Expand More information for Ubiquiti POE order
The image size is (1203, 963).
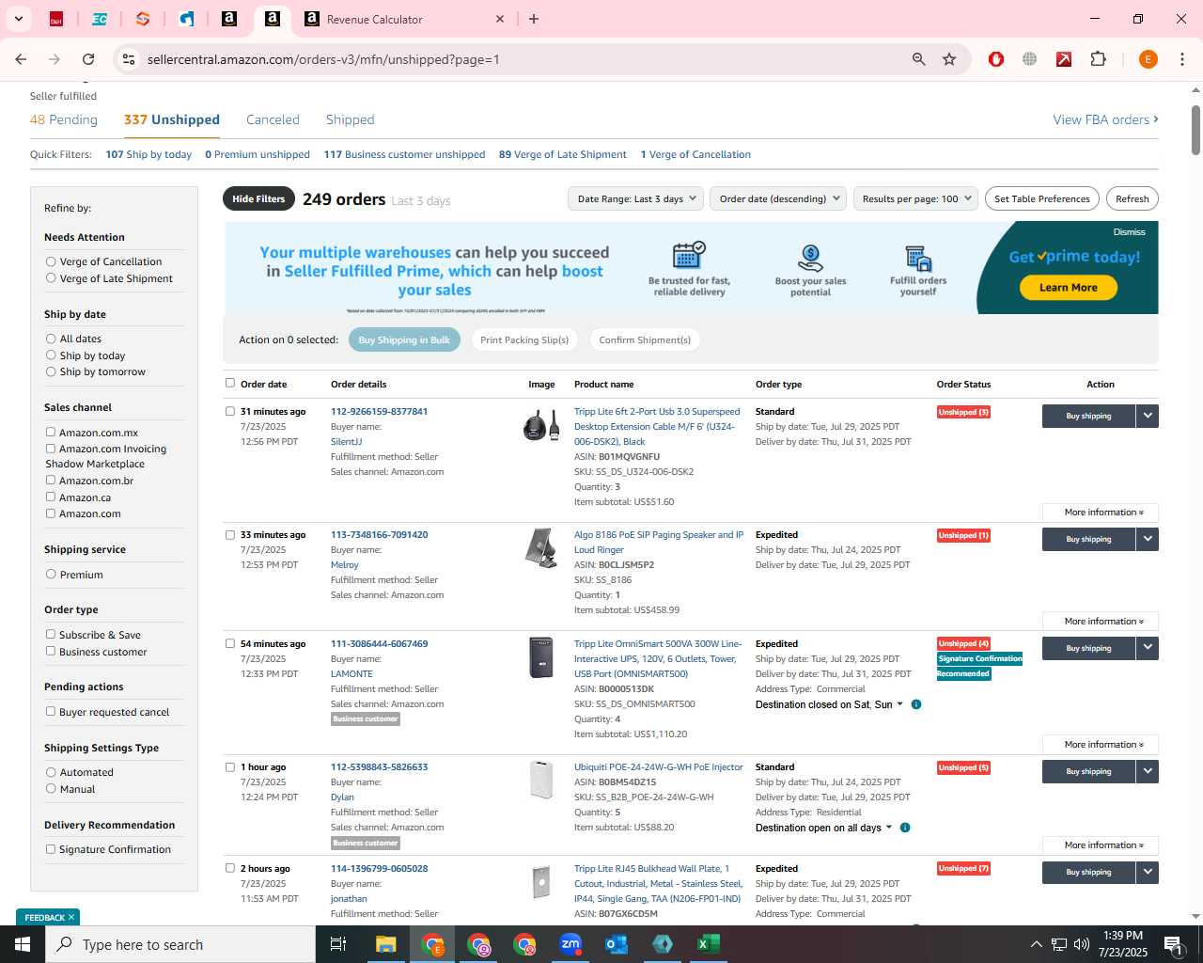point(1101,845)
